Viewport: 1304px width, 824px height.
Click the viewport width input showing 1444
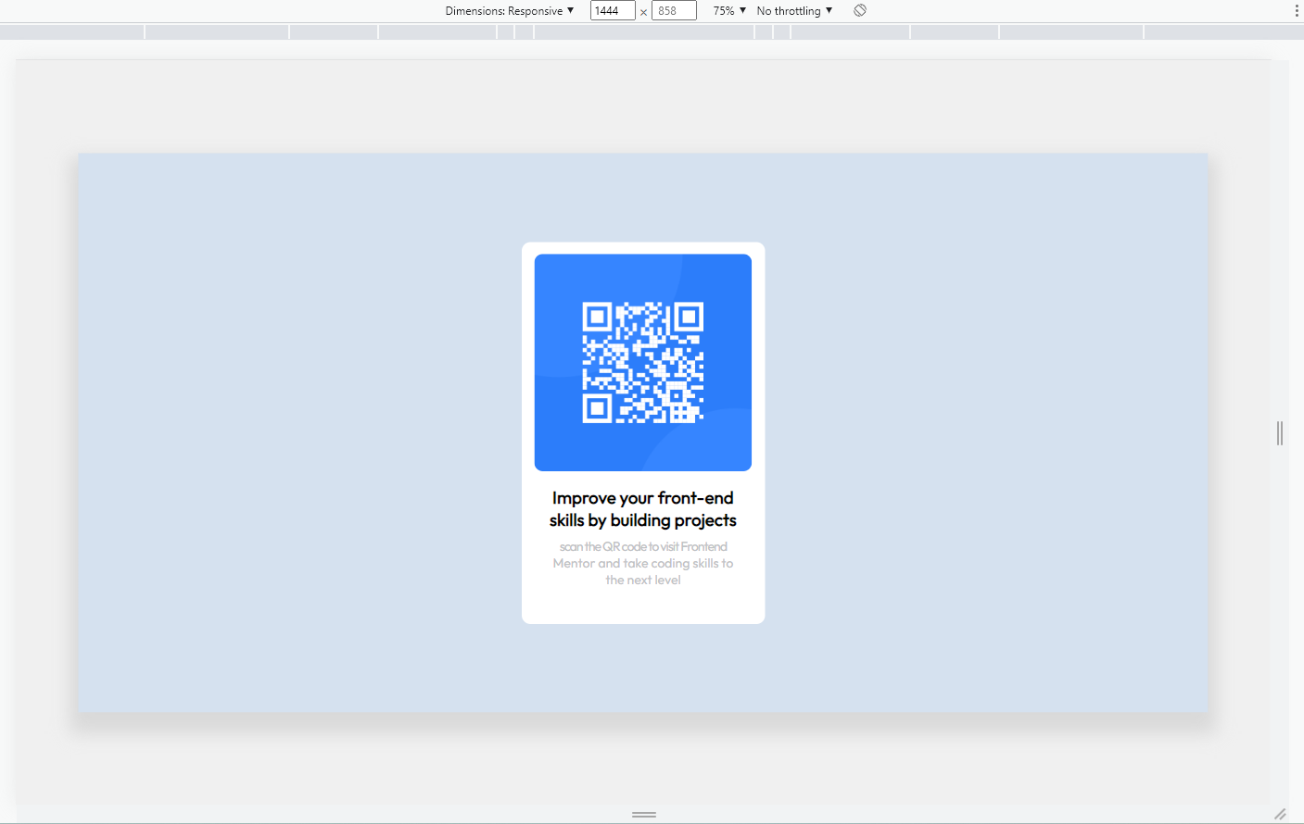(613, 10)
